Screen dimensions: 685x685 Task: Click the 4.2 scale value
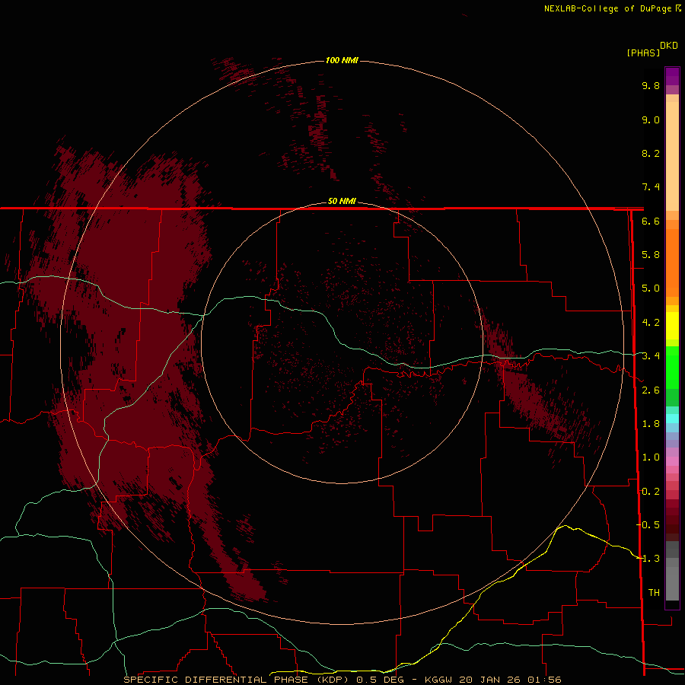coord(651,323)
